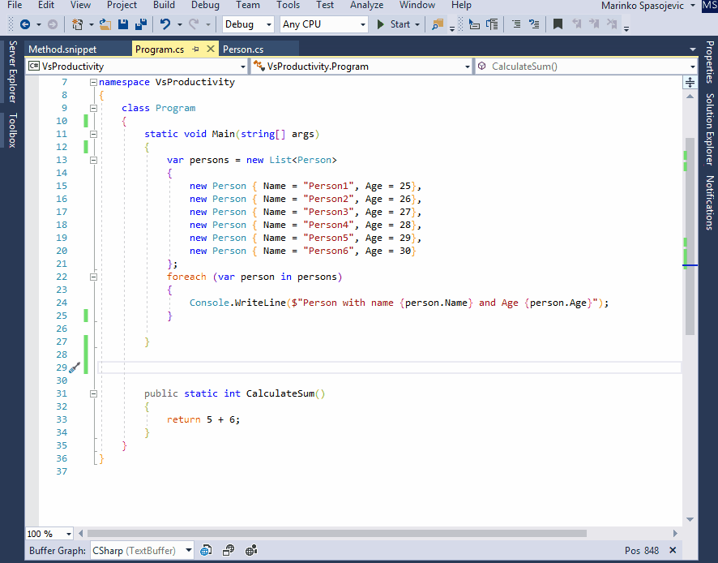This screenshot has width=718, height=563.
Task: Collapse the foreach loop region
Action: point(93,277)
